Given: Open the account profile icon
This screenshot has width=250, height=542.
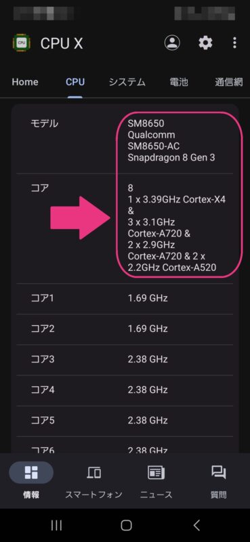Looking at the screenshot, I should click(172, 43).
